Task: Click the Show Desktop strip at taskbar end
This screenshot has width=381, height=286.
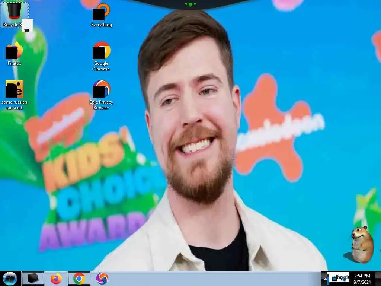Action: coord(378,279)
